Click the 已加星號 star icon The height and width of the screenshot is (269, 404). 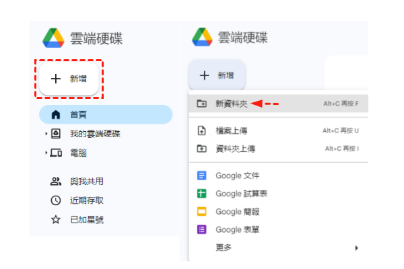pos(56,220)
